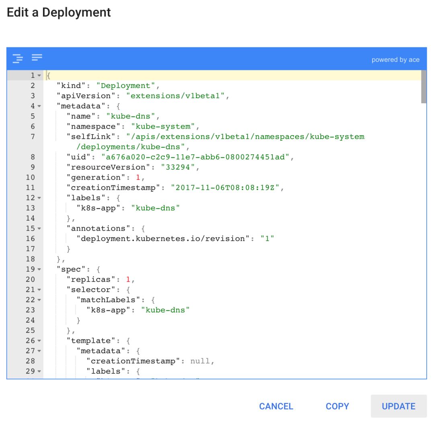The height and width of the screenshot is (424, 434).
Task: Fold template metadata block at line 27
Action: 39,351
